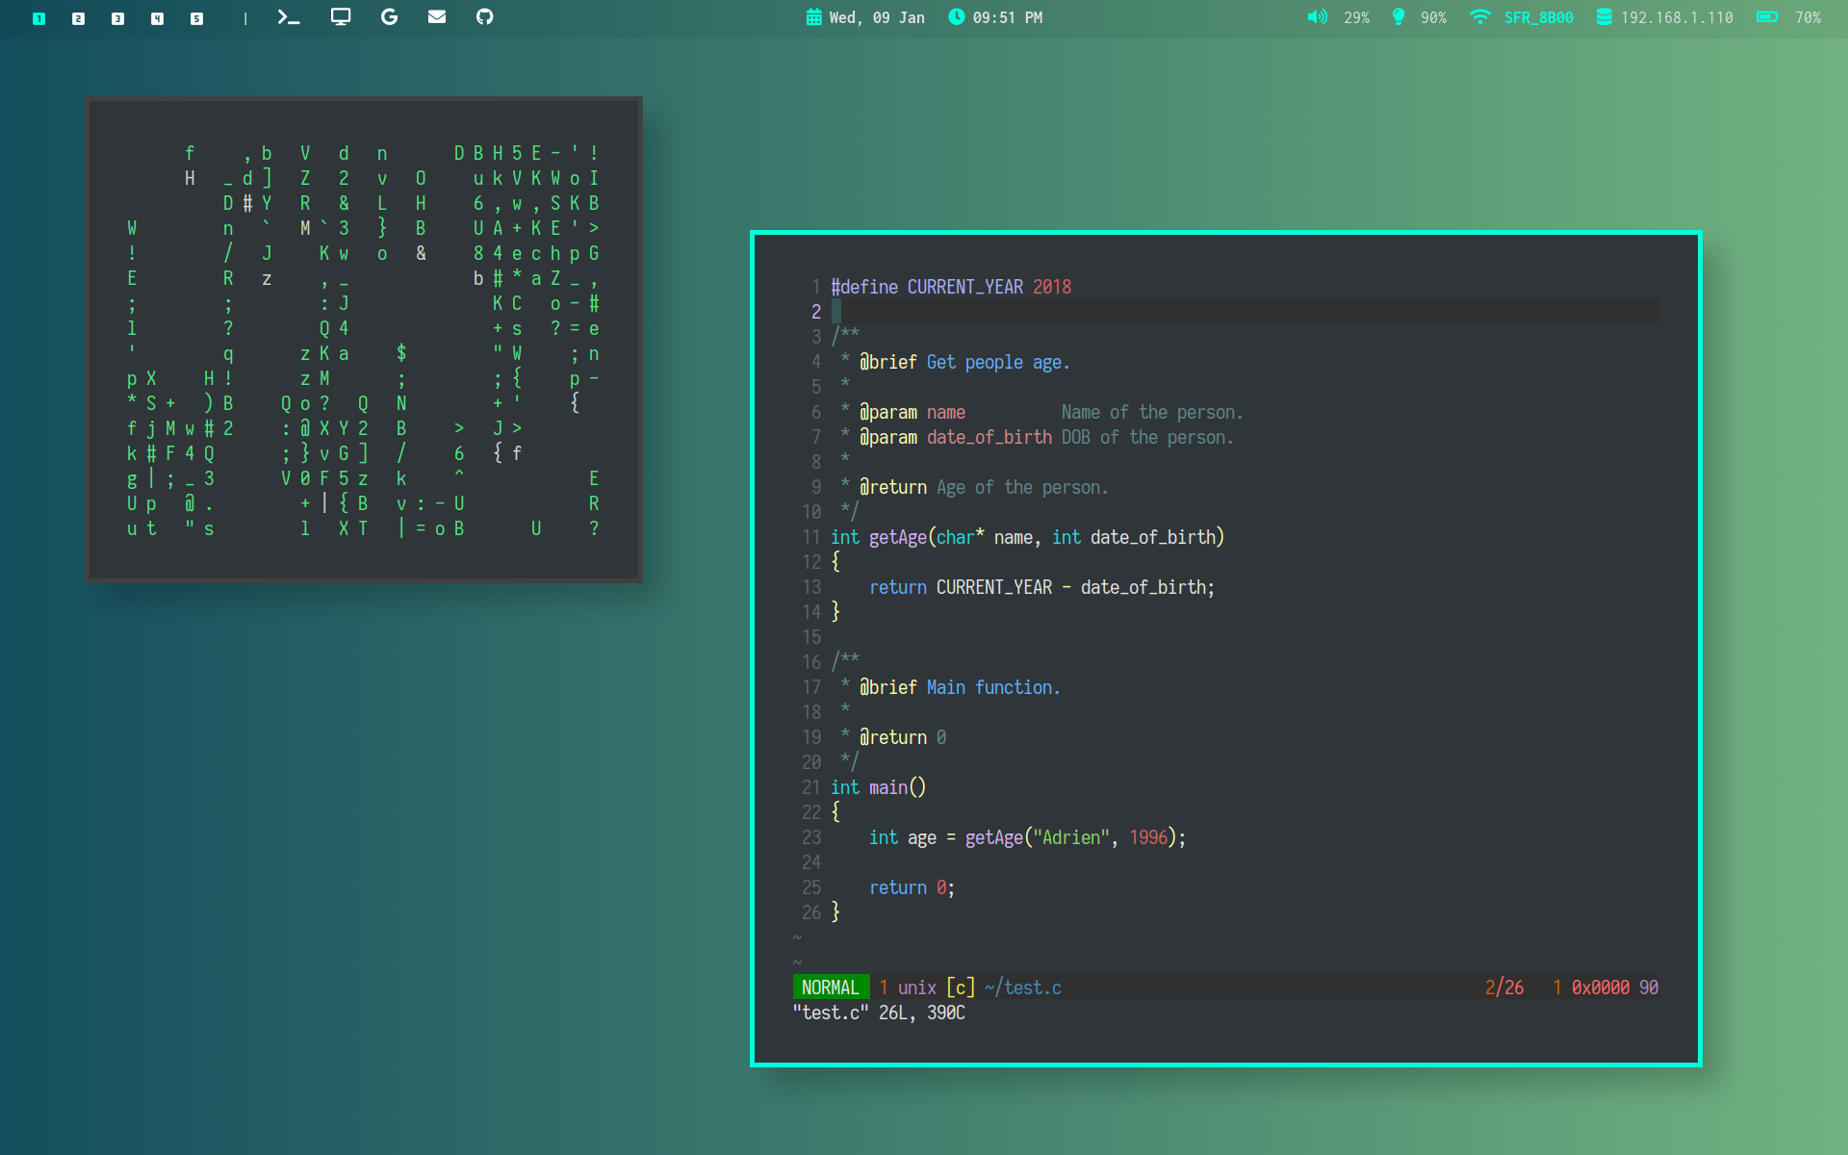Click the wifi signal icon

click(x=1480, y=17)
